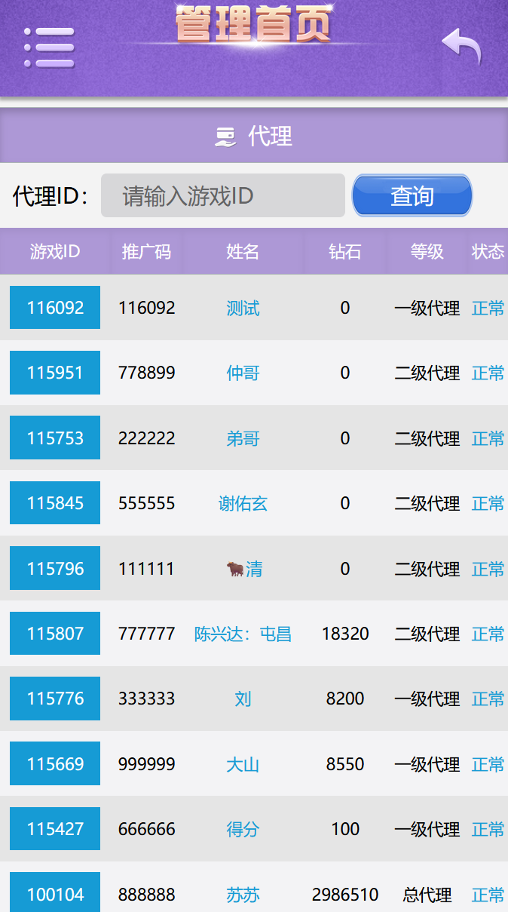The height and width of the screenshot is (912, 508).
Task: Click 正常 status in 115427 row
Action: click(x=488, y=829)
